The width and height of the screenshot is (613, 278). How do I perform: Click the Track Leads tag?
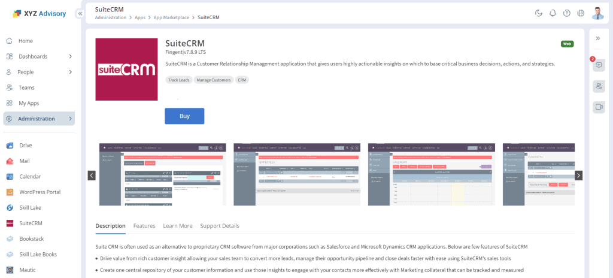coord(178,80)
